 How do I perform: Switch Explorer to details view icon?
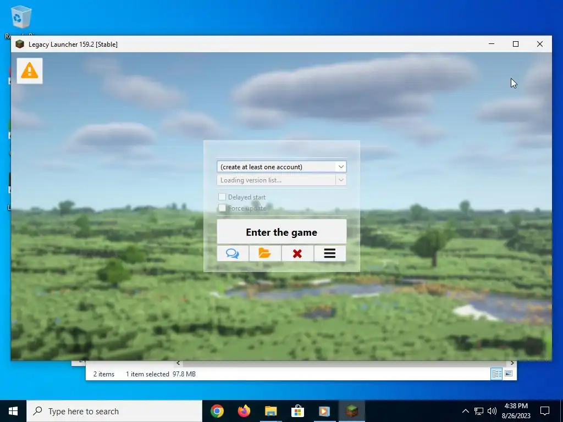tap(496, 374)
